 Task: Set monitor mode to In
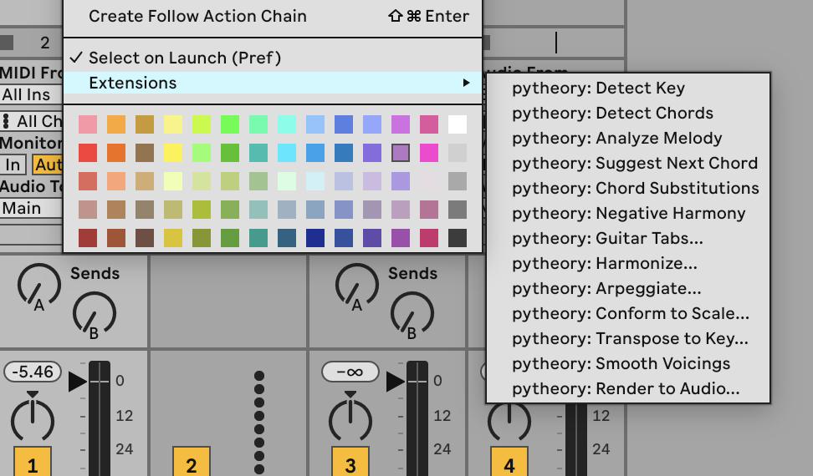pos(13,165)
